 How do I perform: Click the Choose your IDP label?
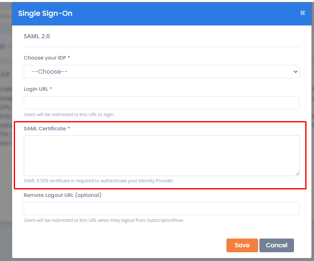[x=47, y=58]
